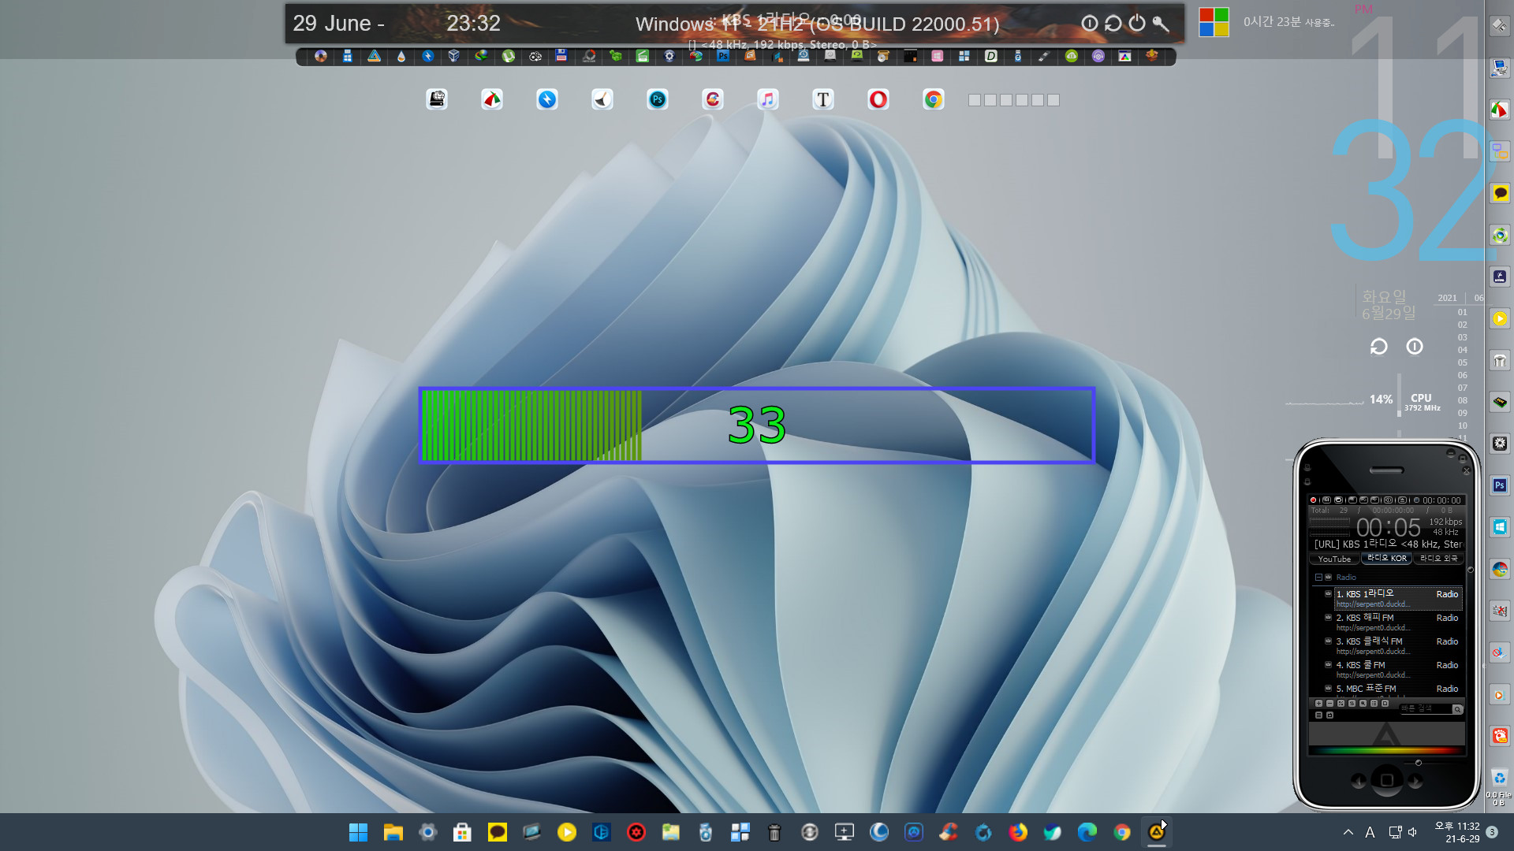The image size is (1514, 851).
Task: Open the Windows Start menu
Action: point(358,832)
